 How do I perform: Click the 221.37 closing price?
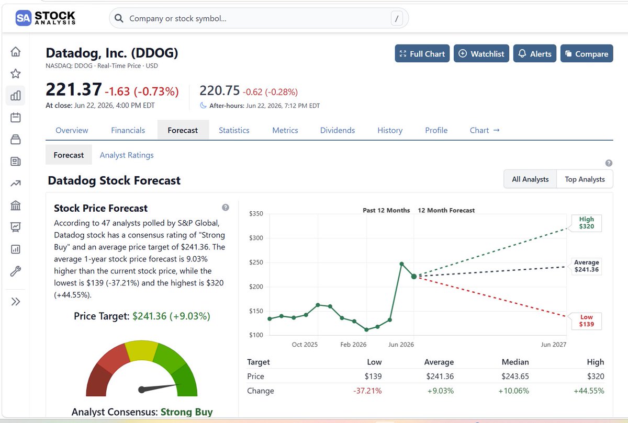(74, 90)
